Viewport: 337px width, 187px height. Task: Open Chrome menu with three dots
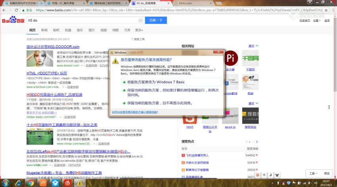coord(333,10)
